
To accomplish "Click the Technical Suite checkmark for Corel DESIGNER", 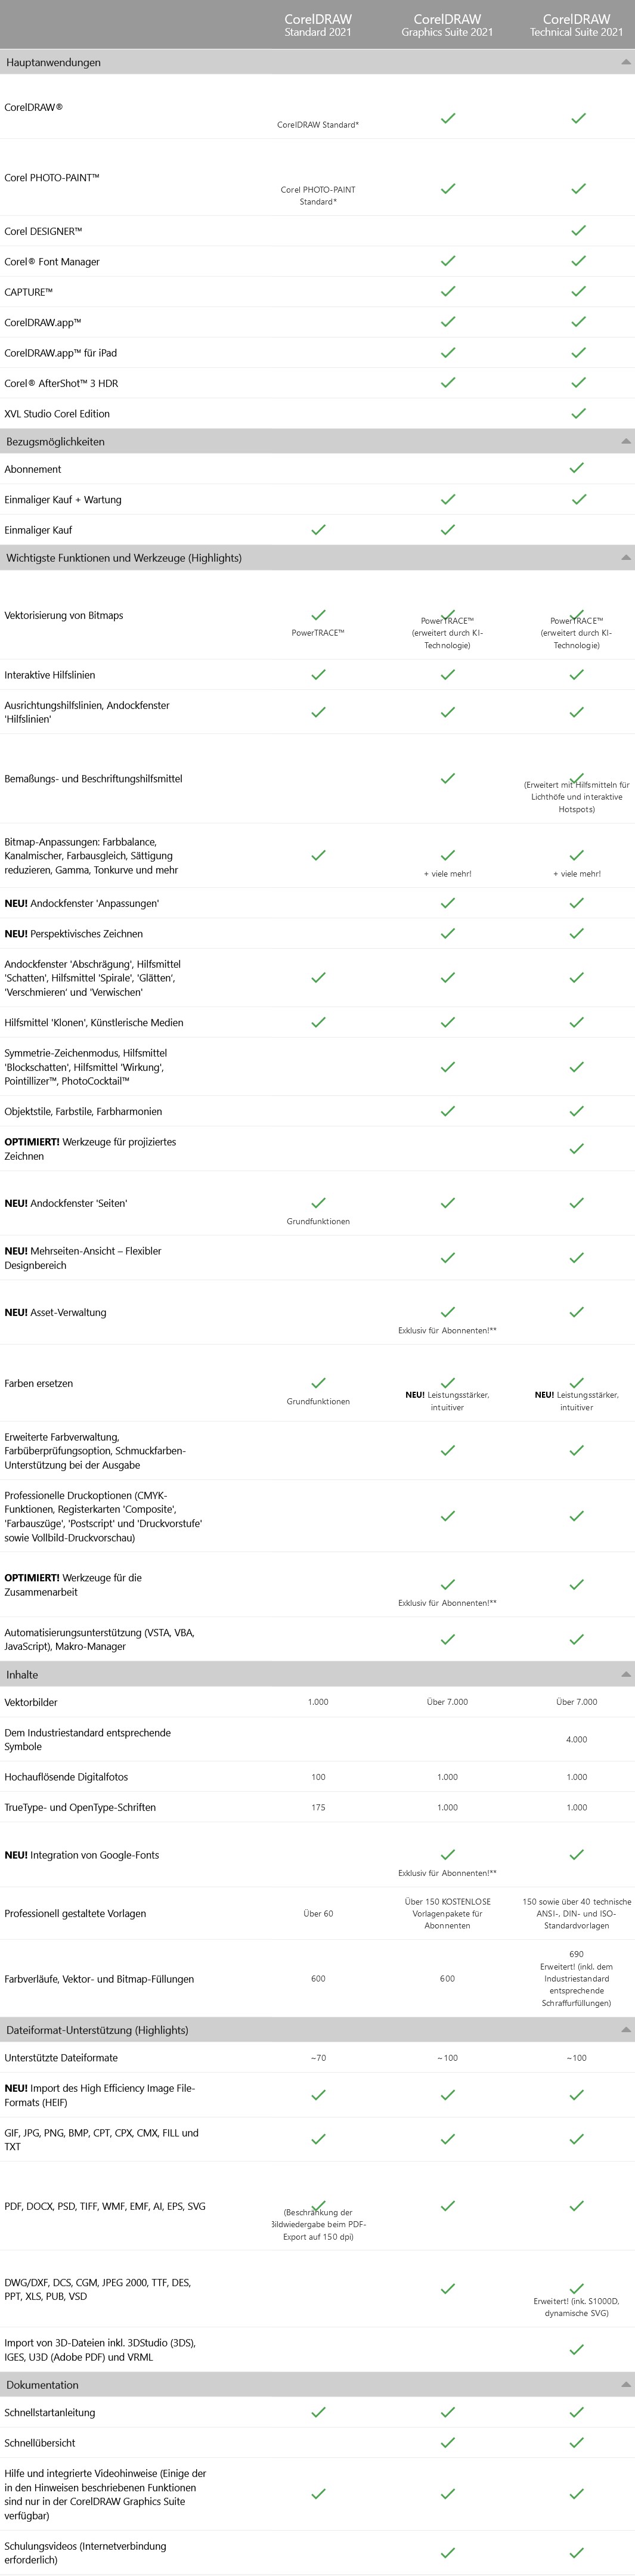I will pos(577,231).
